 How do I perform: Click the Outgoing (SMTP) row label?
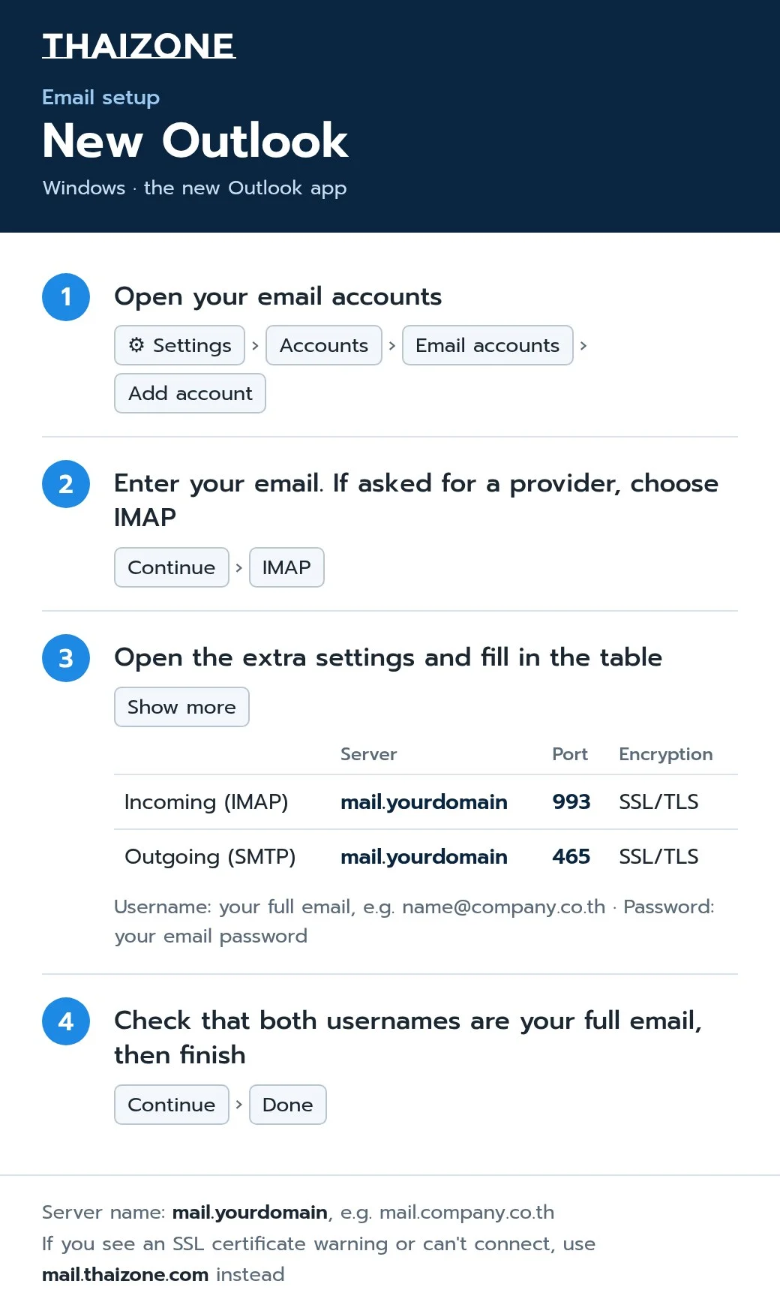[x=210, y=857]
